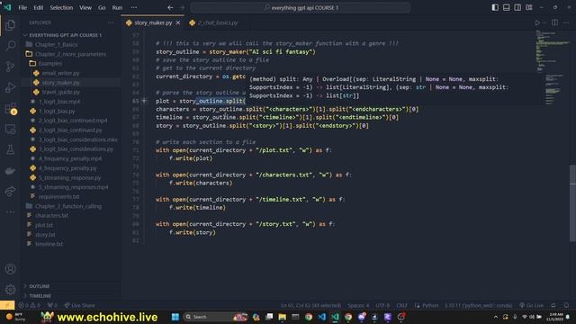Open requirements.txt in the Explorer

tap(58, 196)
